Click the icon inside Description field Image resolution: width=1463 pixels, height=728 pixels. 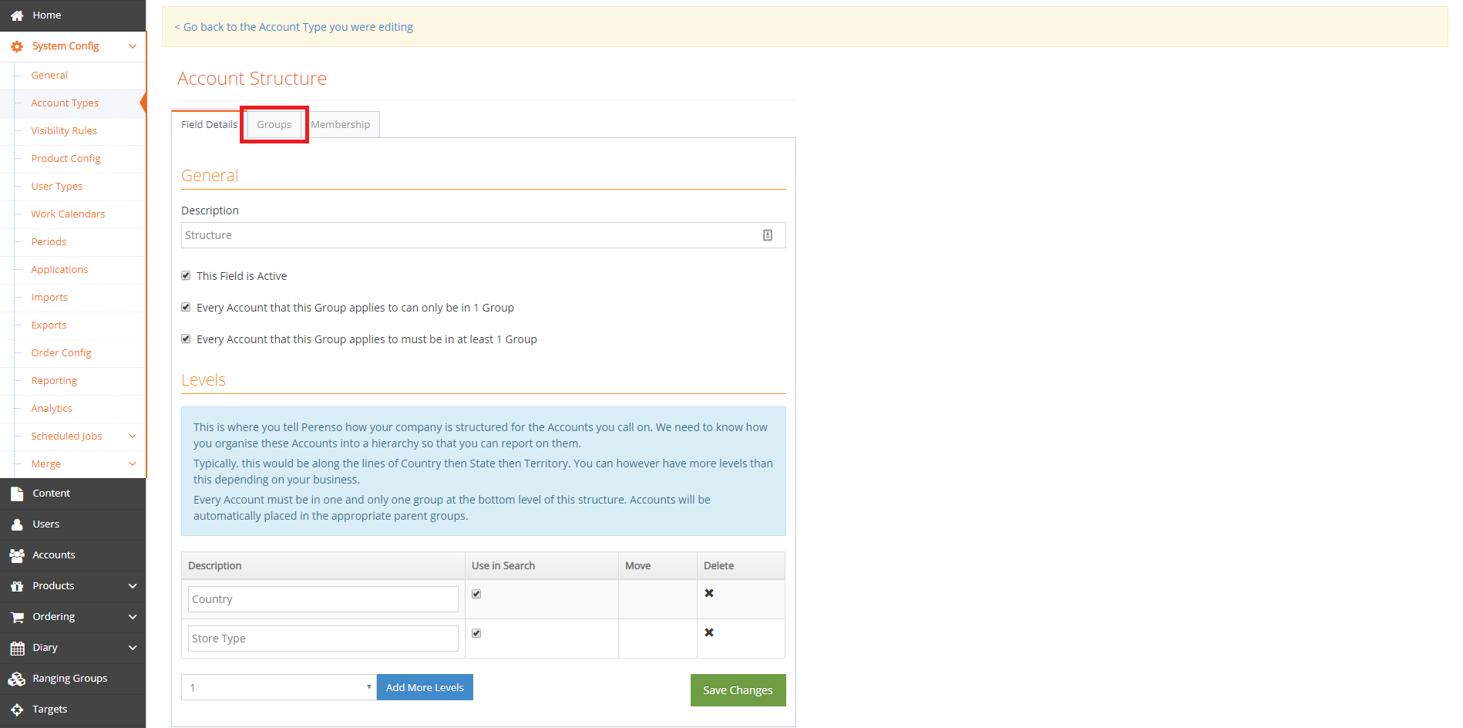[768, 235]
